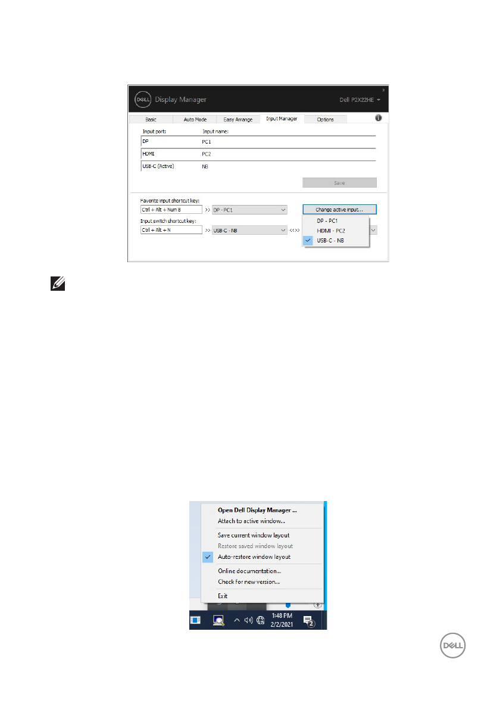Screen dimensions: 500x709
Task: Click the 'USB-C (Active)' port label
Action: 158,166
